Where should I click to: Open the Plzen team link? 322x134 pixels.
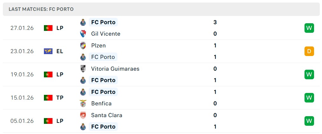98,46
